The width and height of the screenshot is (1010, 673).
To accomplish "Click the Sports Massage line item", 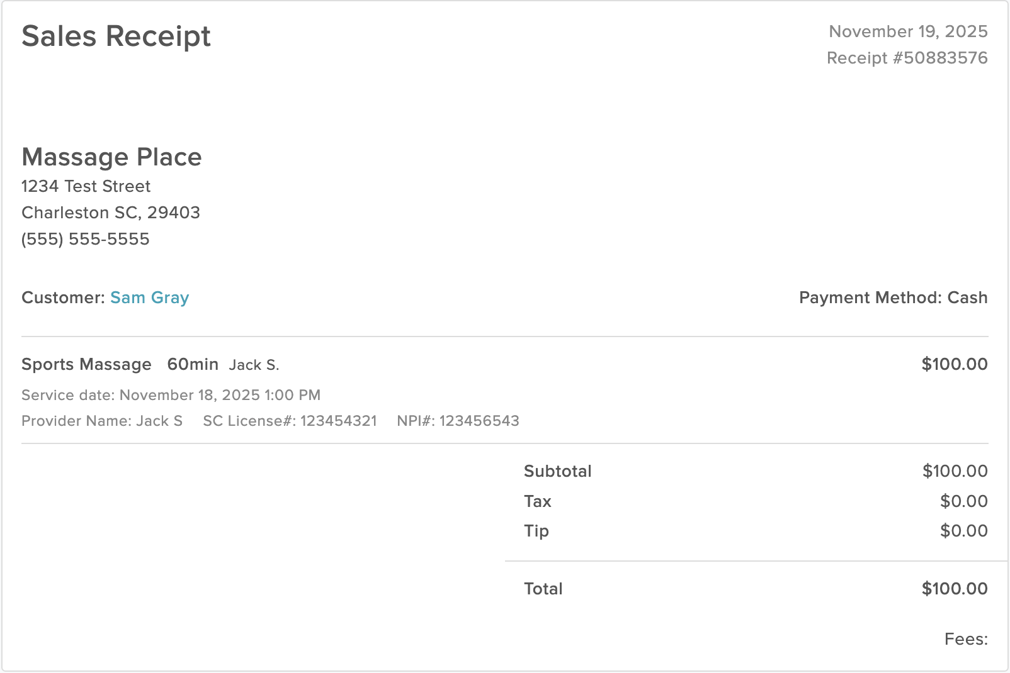I will point(86,365).
